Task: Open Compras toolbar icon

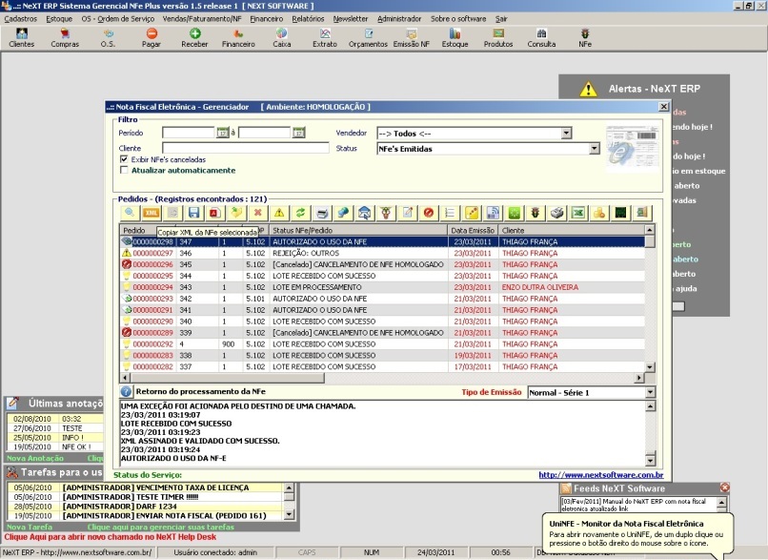Action: coord(65,38)
